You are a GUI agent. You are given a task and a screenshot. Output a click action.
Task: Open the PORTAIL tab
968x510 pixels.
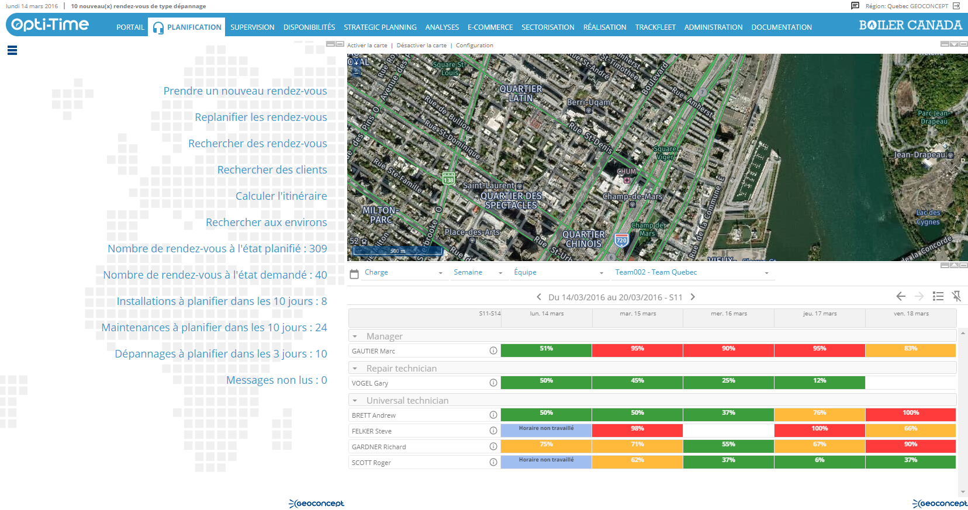130,27
